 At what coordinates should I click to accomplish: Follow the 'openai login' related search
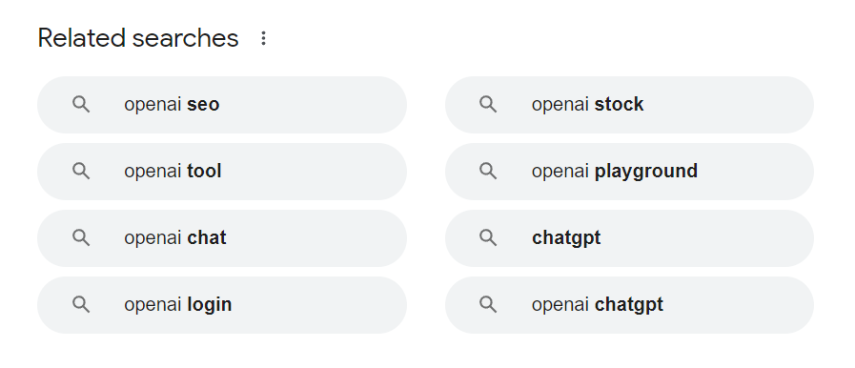(222, 305)
